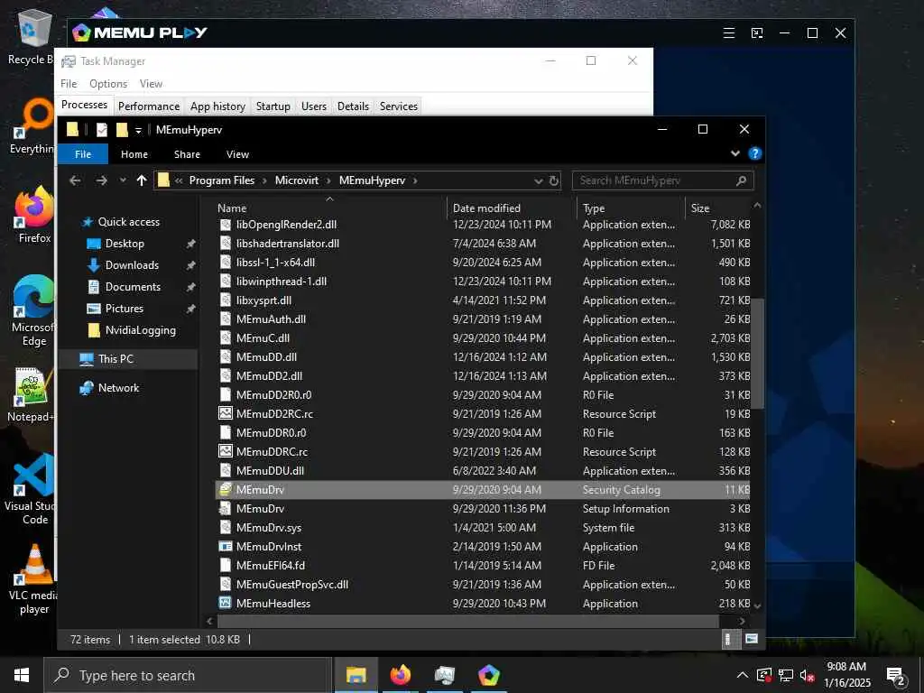Refresh the MEmuHyperv folder view

click(554, 180)
